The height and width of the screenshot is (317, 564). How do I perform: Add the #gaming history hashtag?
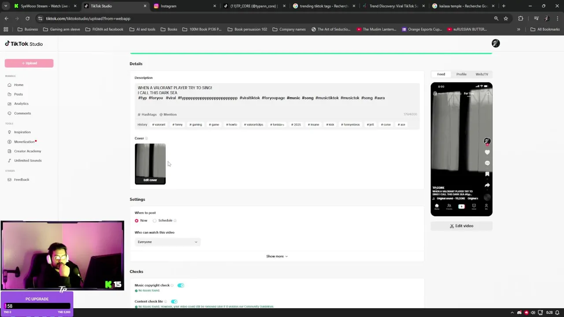pos(196,125)
